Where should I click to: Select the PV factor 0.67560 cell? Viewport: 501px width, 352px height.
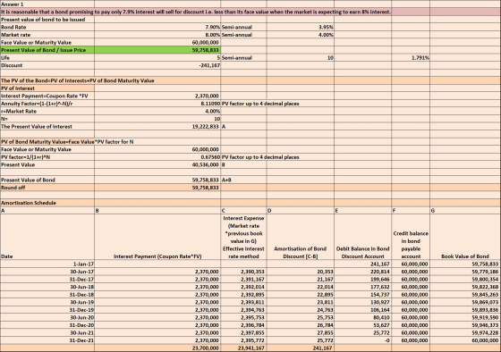(x=157, y=157)
